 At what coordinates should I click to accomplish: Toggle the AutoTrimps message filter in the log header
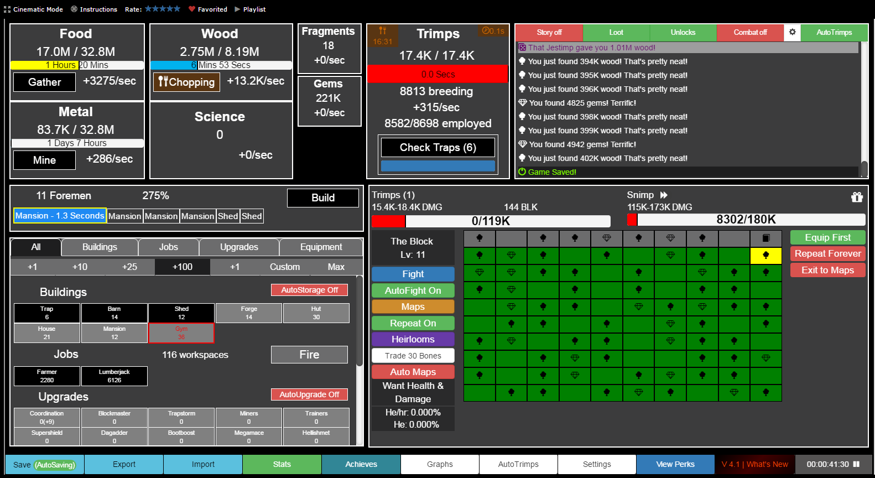pos(834,32)
